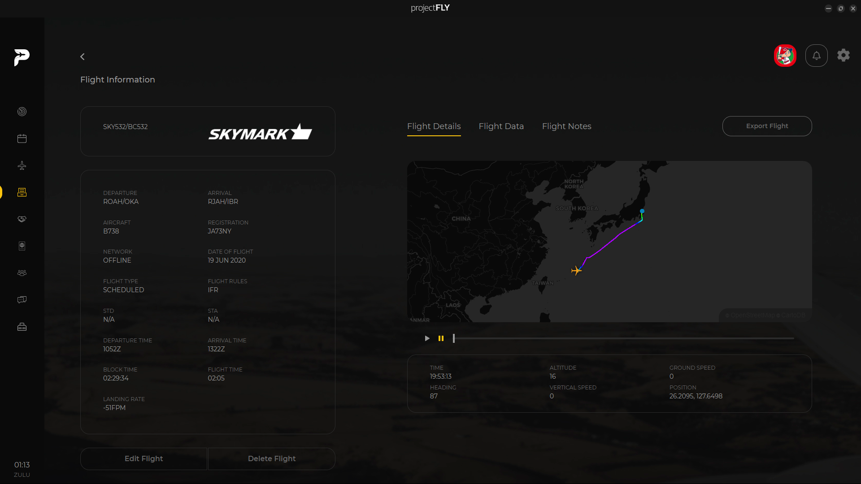Open the chat messages panel

pos(22,299)
